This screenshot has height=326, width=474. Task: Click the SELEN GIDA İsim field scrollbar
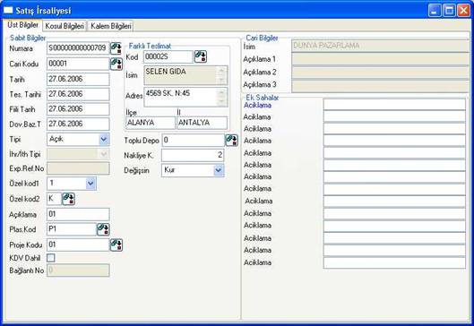(222, 75)
